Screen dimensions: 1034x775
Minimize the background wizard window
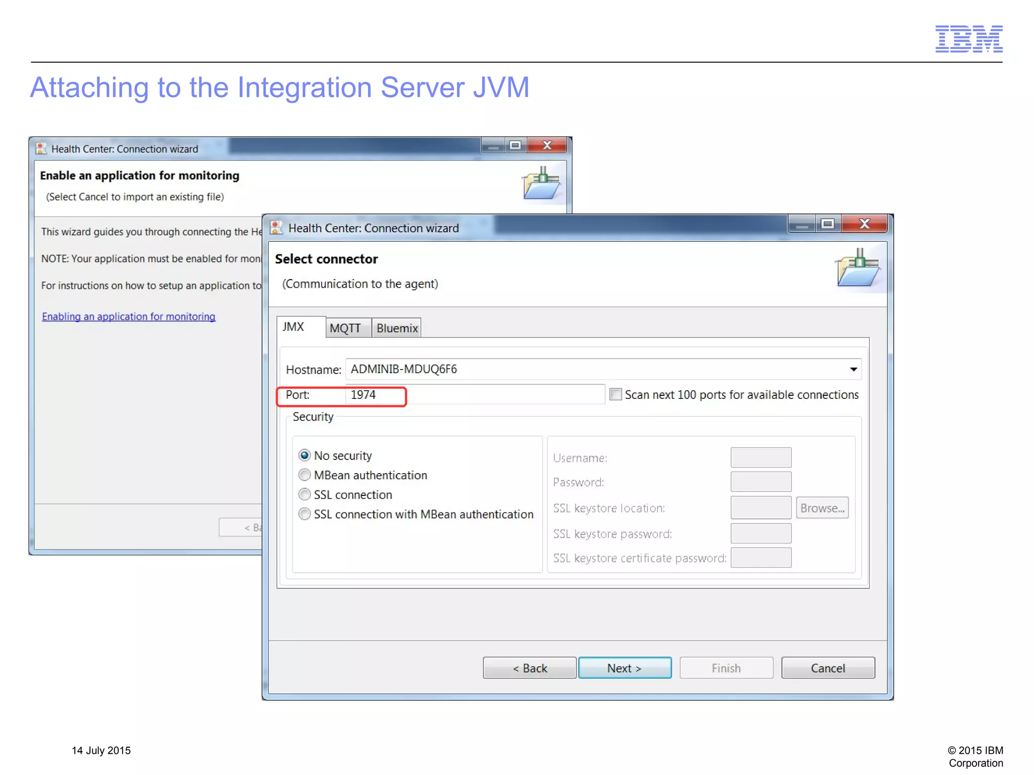click(493, 145)
